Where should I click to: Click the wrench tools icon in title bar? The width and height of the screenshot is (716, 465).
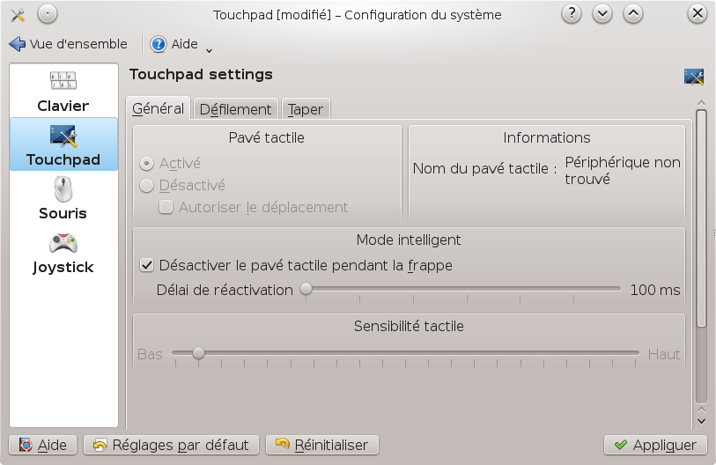coord(16,14)
